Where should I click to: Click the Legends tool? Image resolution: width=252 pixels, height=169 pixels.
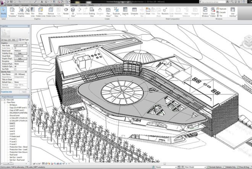point(125,11)
